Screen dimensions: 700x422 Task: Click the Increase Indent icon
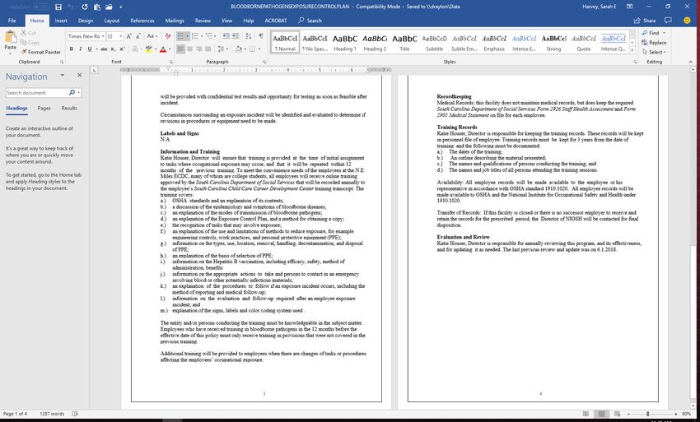pyautogui.click(x=236, y=36)
